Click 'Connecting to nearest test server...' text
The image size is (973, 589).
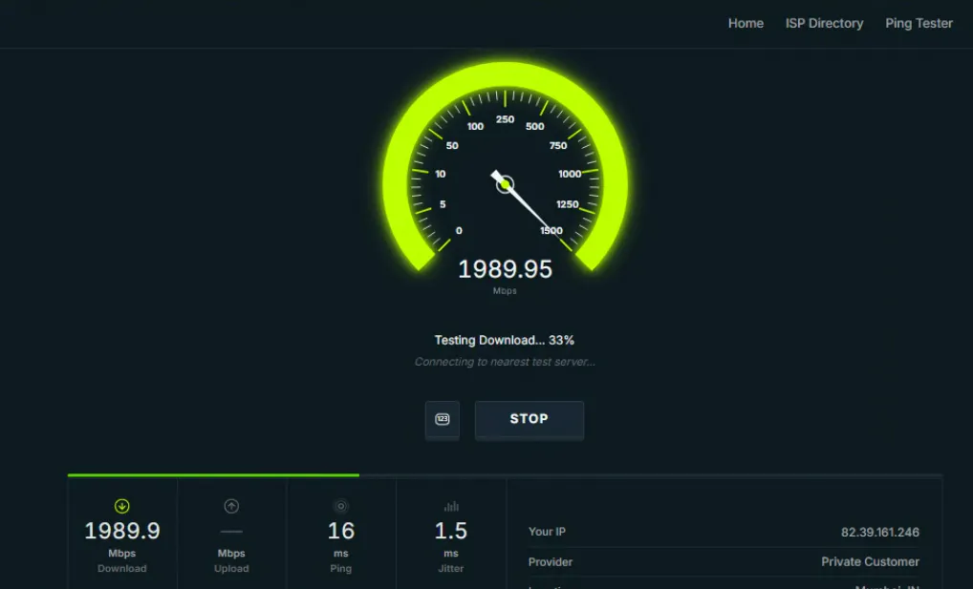(x=505, y=362)
